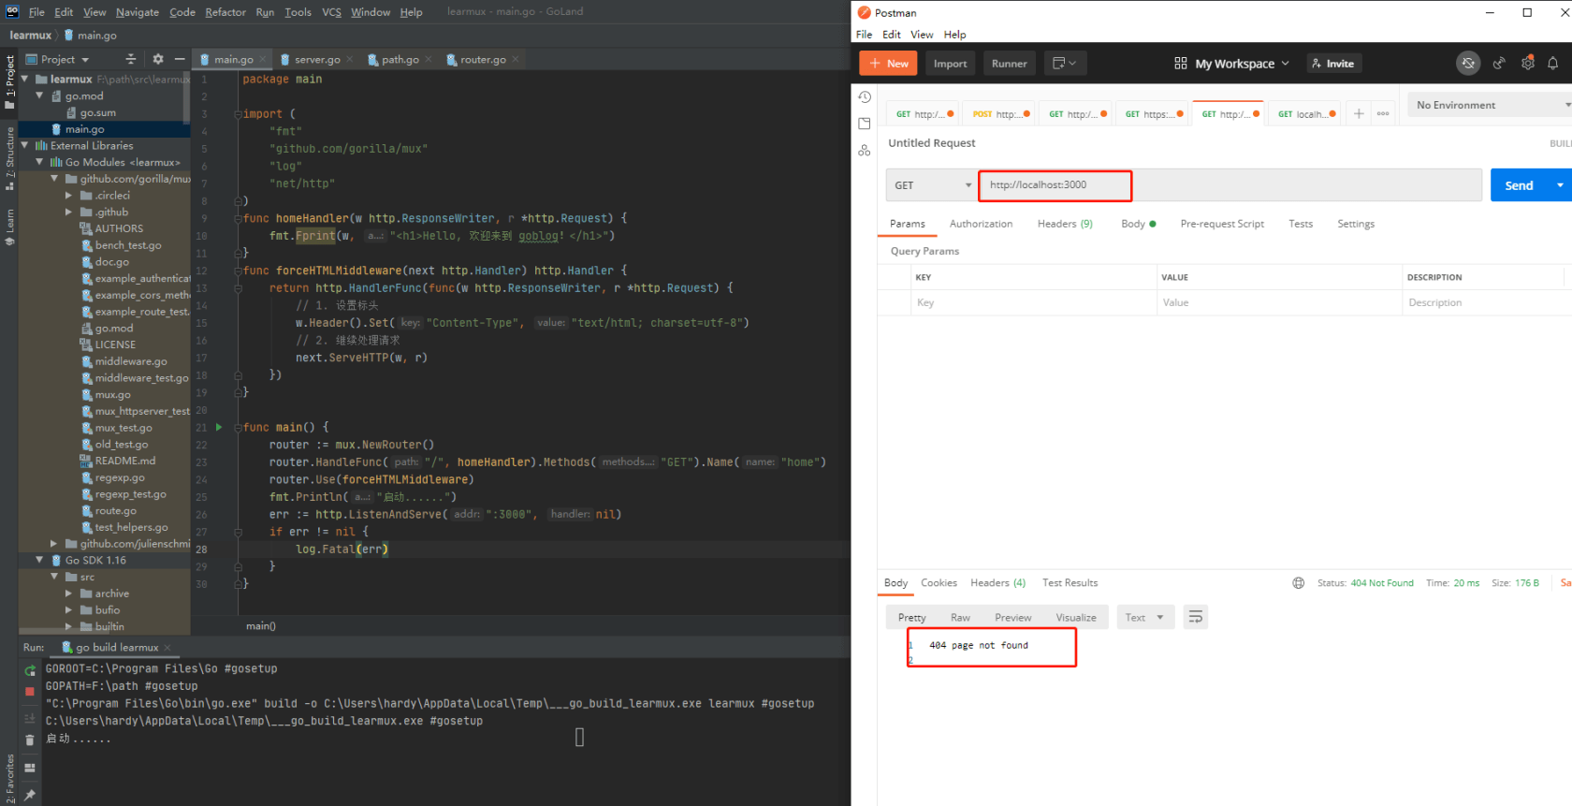Open Structure tool window side tab

pos(9,157)
